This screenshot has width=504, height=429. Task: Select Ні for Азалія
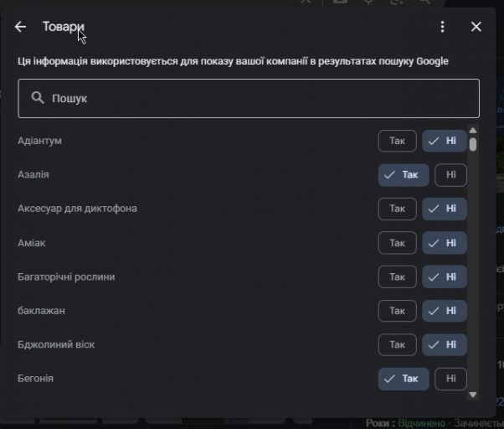pyautogui.click(x=450, y=175)
